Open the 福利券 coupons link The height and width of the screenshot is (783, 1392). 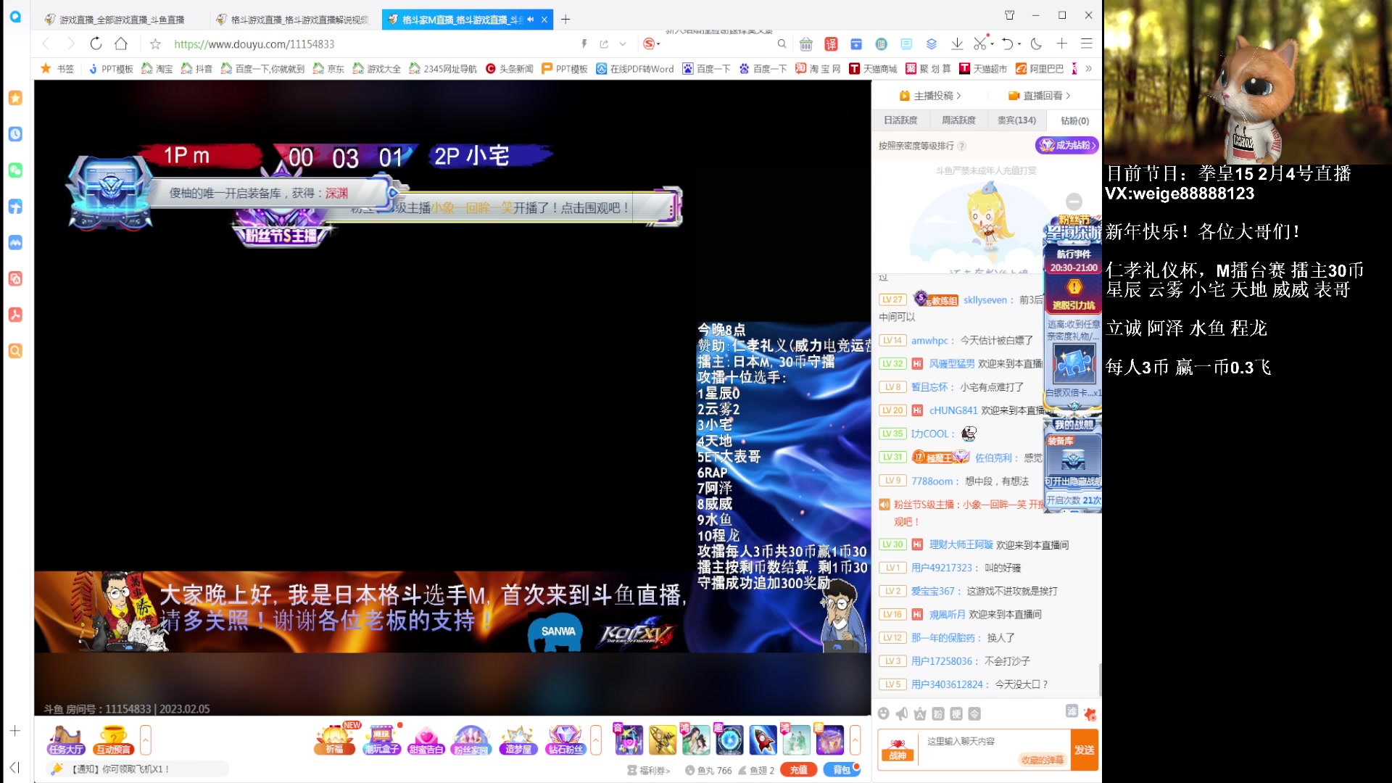[650, 771]
